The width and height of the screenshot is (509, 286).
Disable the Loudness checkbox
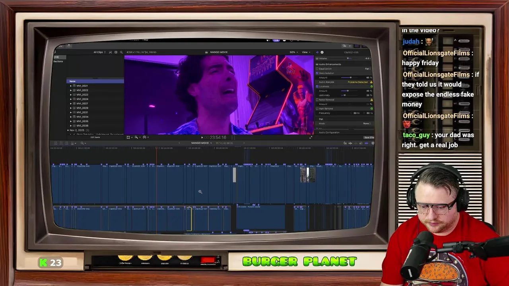(317, 86)
